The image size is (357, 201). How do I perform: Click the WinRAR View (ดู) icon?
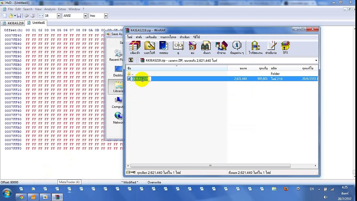[178, 48]
